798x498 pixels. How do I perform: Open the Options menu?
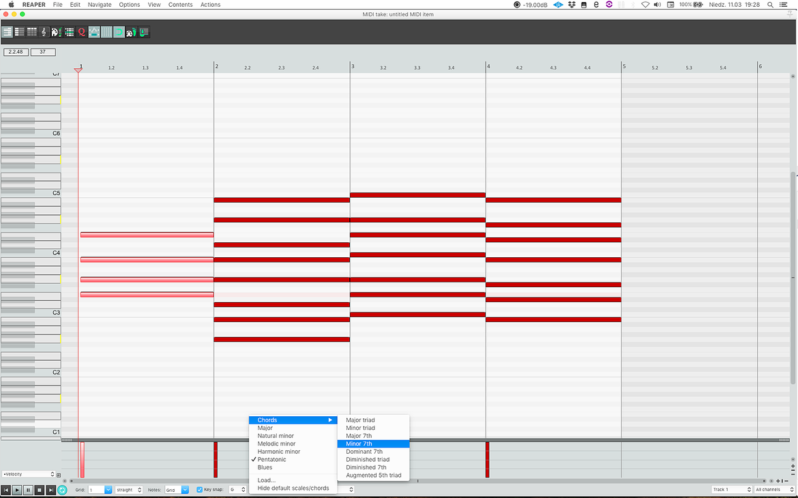point(130,5)
